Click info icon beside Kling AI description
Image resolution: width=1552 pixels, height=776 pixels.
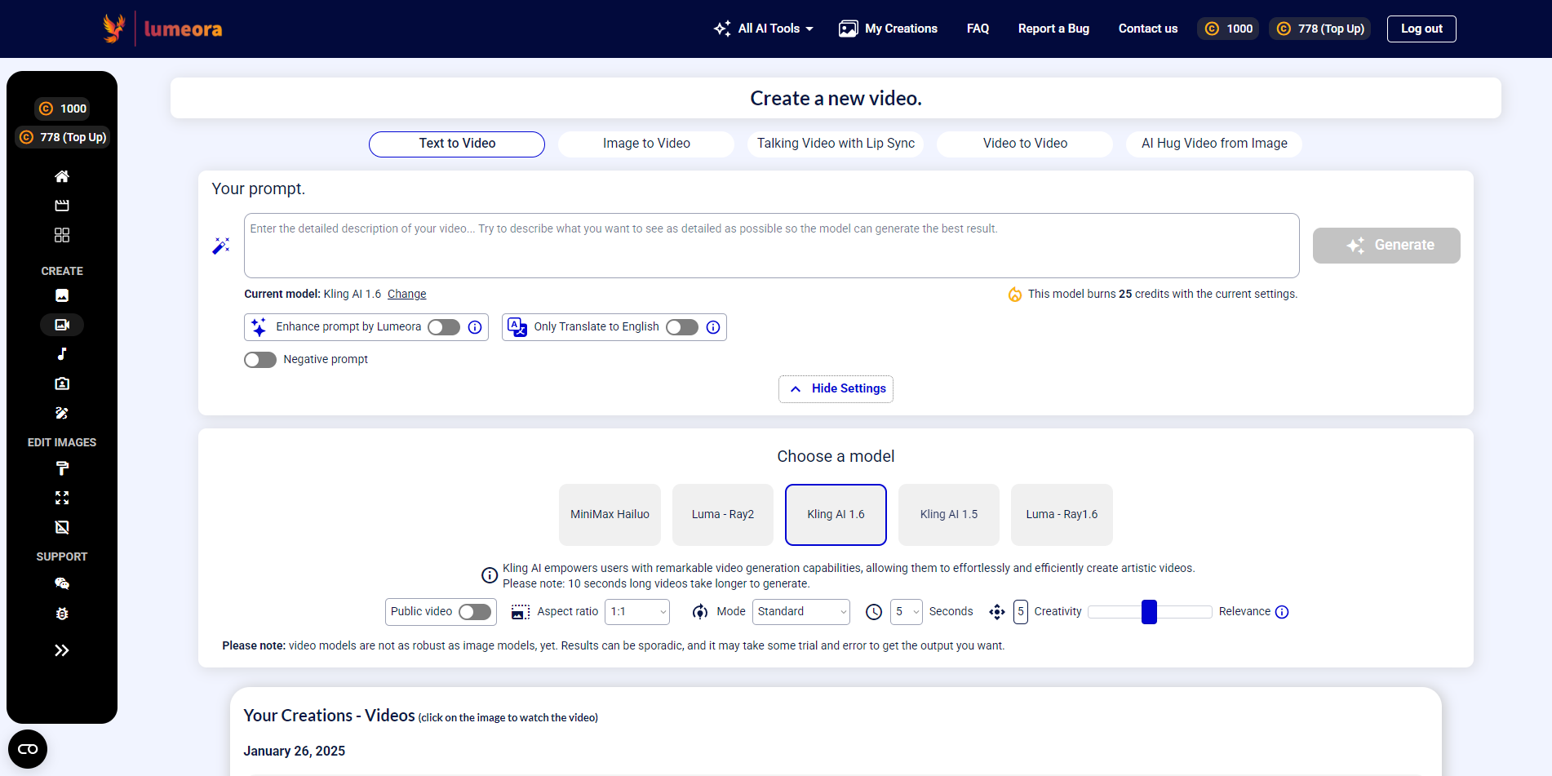click(490, 575)
